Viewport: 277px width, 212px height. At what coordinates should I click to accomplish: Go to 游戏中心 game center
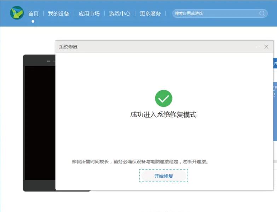pyautogui.click(x=120, y=13)
